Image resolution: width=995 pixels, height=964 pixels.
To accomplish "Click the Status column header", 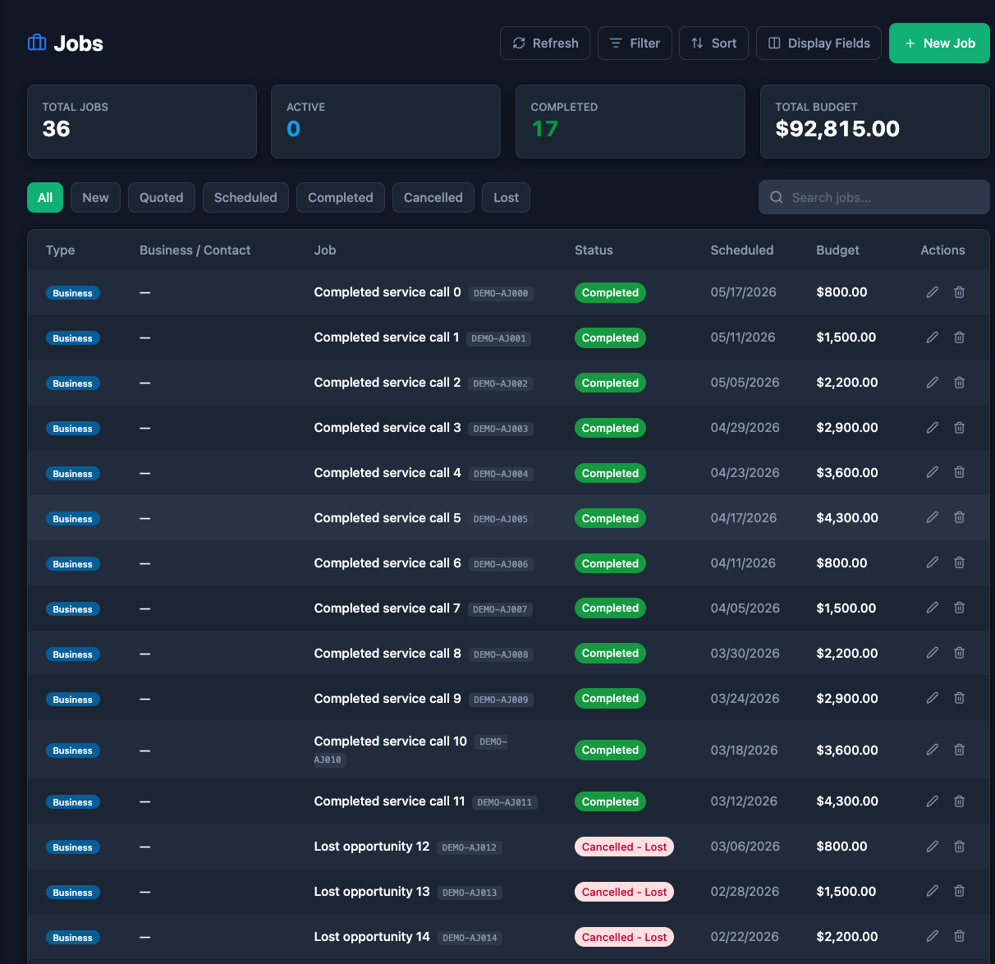I will tap(594, 250).
